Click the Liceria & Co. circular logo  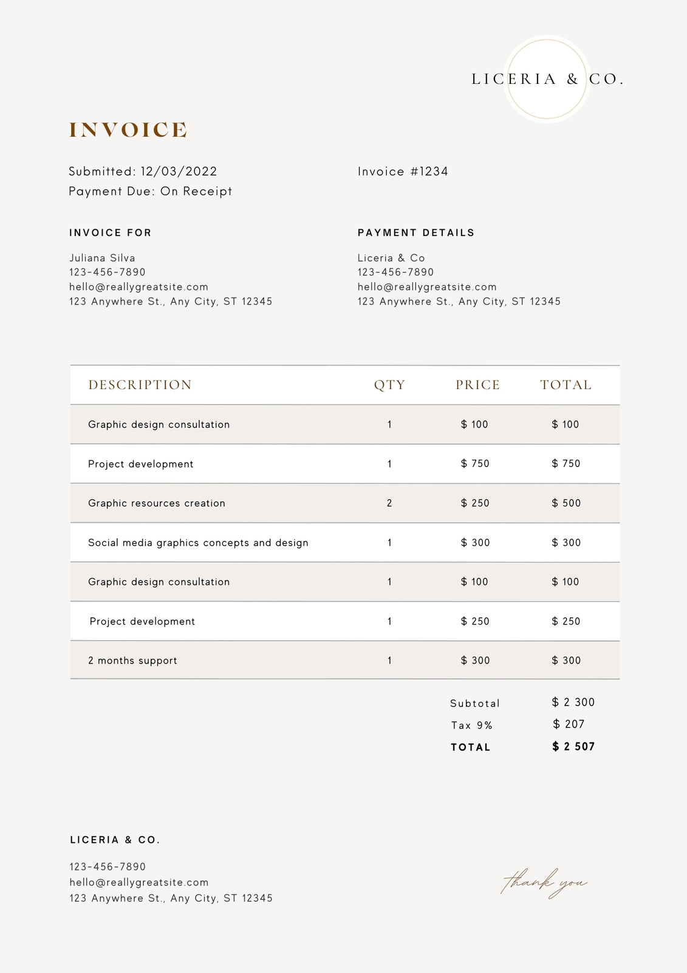[x=547, y=79]
